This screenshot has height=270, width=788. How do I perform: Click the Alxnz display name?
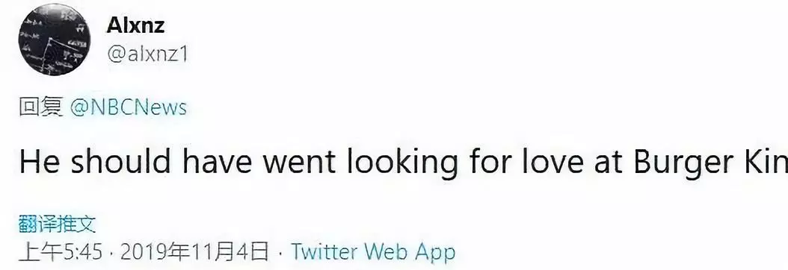pos(135,25)
